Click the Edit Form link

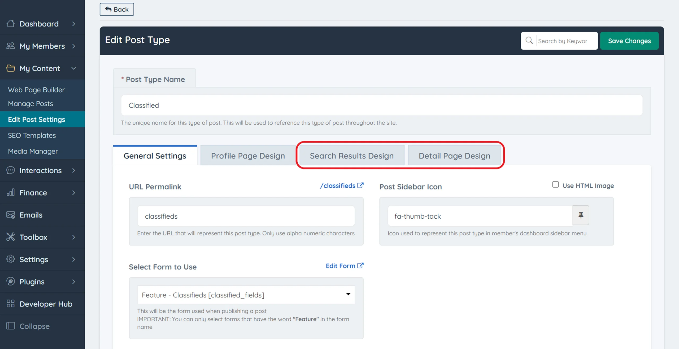[344, 266]
